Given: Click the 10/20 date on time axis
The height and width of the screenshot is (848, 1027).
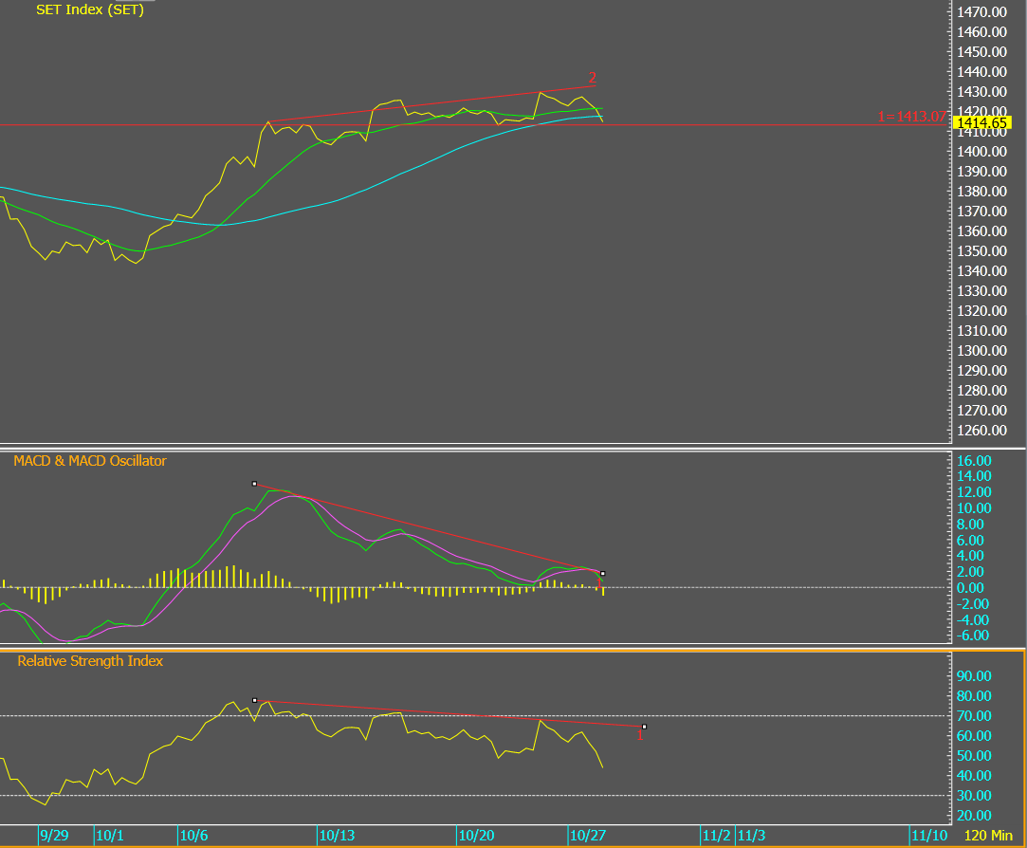Looking at the screenshot, I should pos(476,836).
